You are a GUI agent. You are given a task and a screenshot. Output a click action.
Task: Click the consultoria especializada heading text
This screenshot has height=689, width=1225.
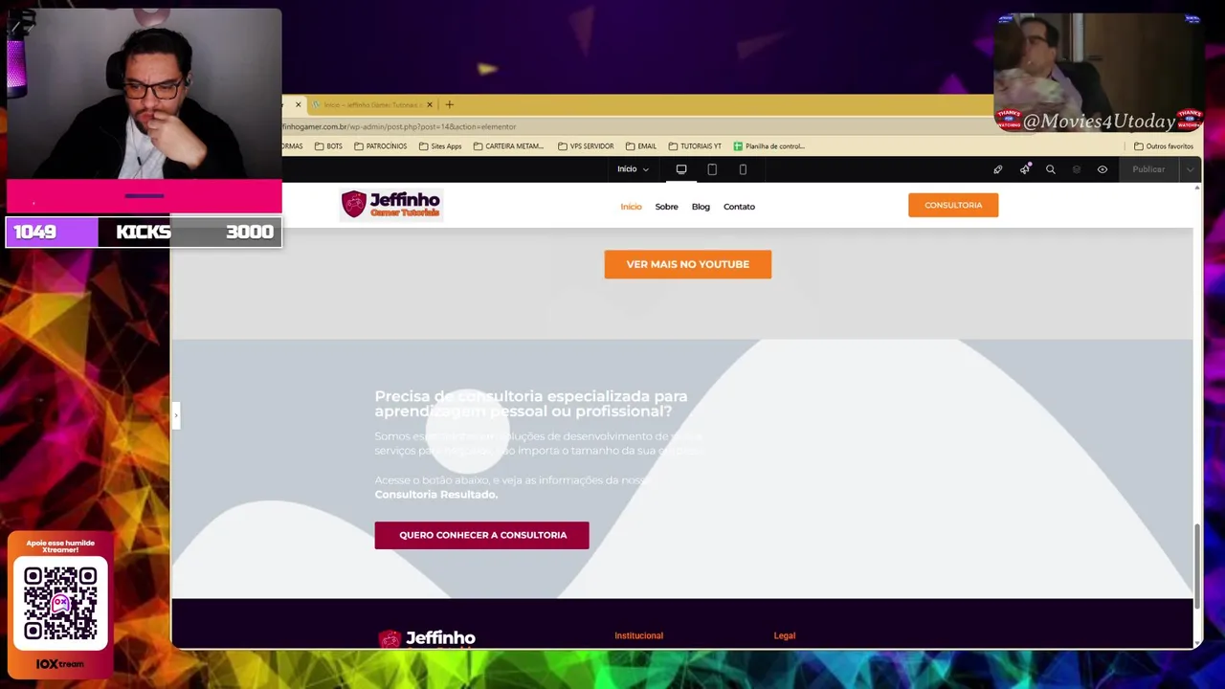[530, 404]
